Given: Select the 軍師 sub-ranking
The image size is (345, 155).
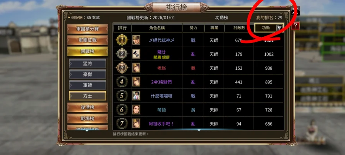Looking at the screenshot, I should click(x=87, y=85).
